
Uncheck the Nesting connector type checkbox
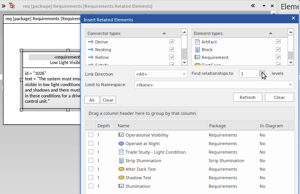coord(172,50)
